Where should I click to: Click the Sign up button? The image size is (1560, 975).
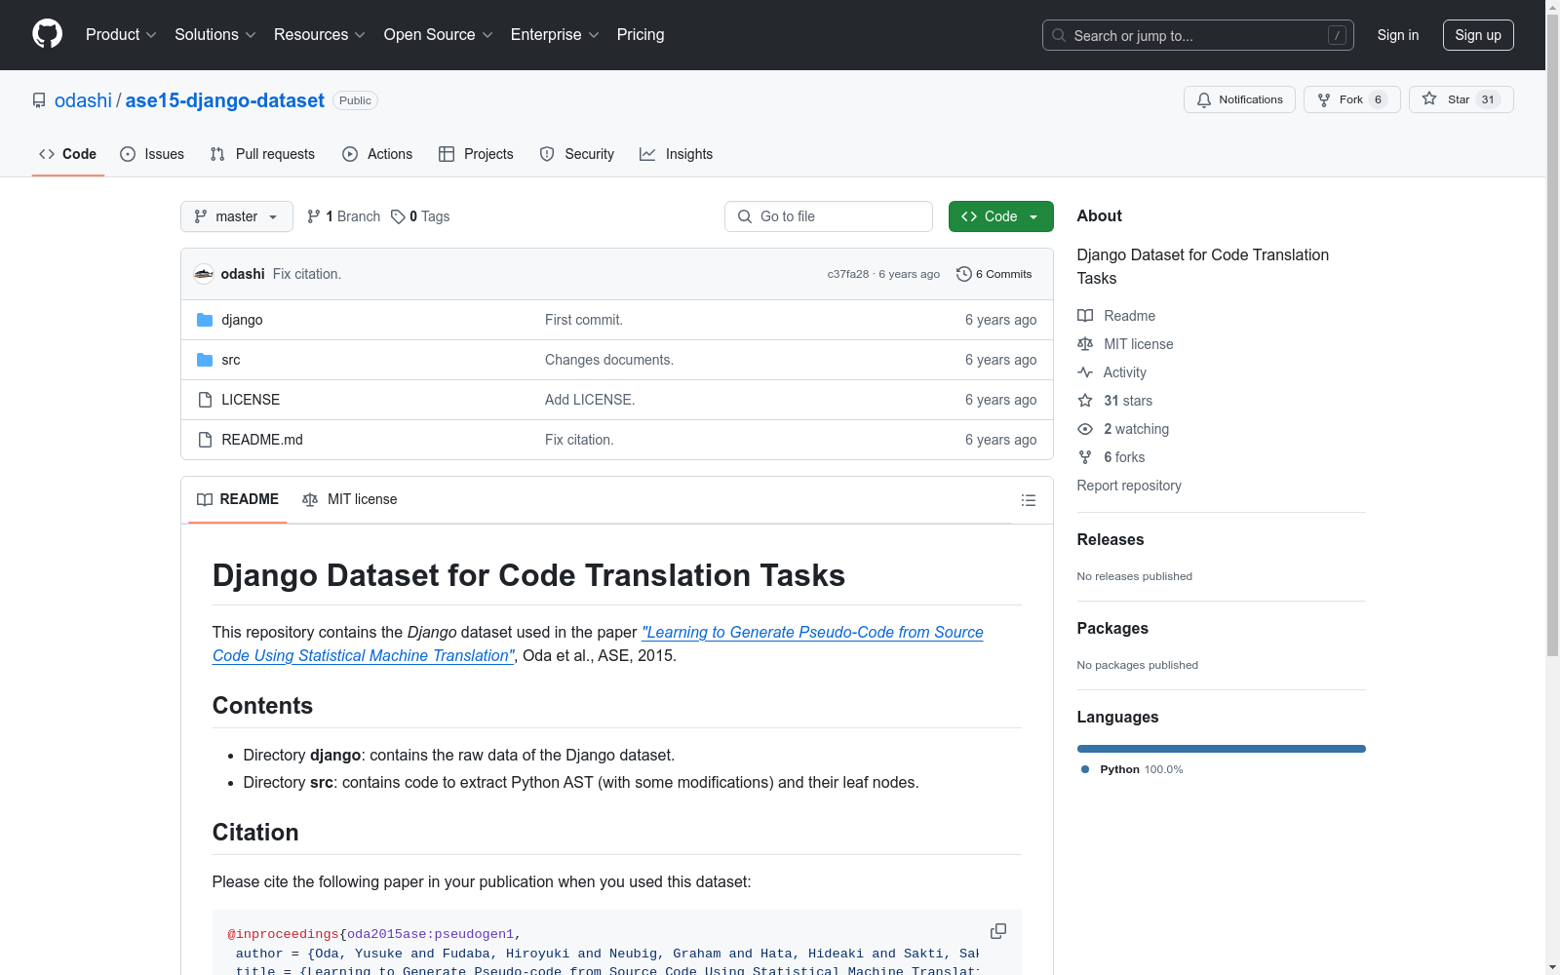coord(1478,35)
